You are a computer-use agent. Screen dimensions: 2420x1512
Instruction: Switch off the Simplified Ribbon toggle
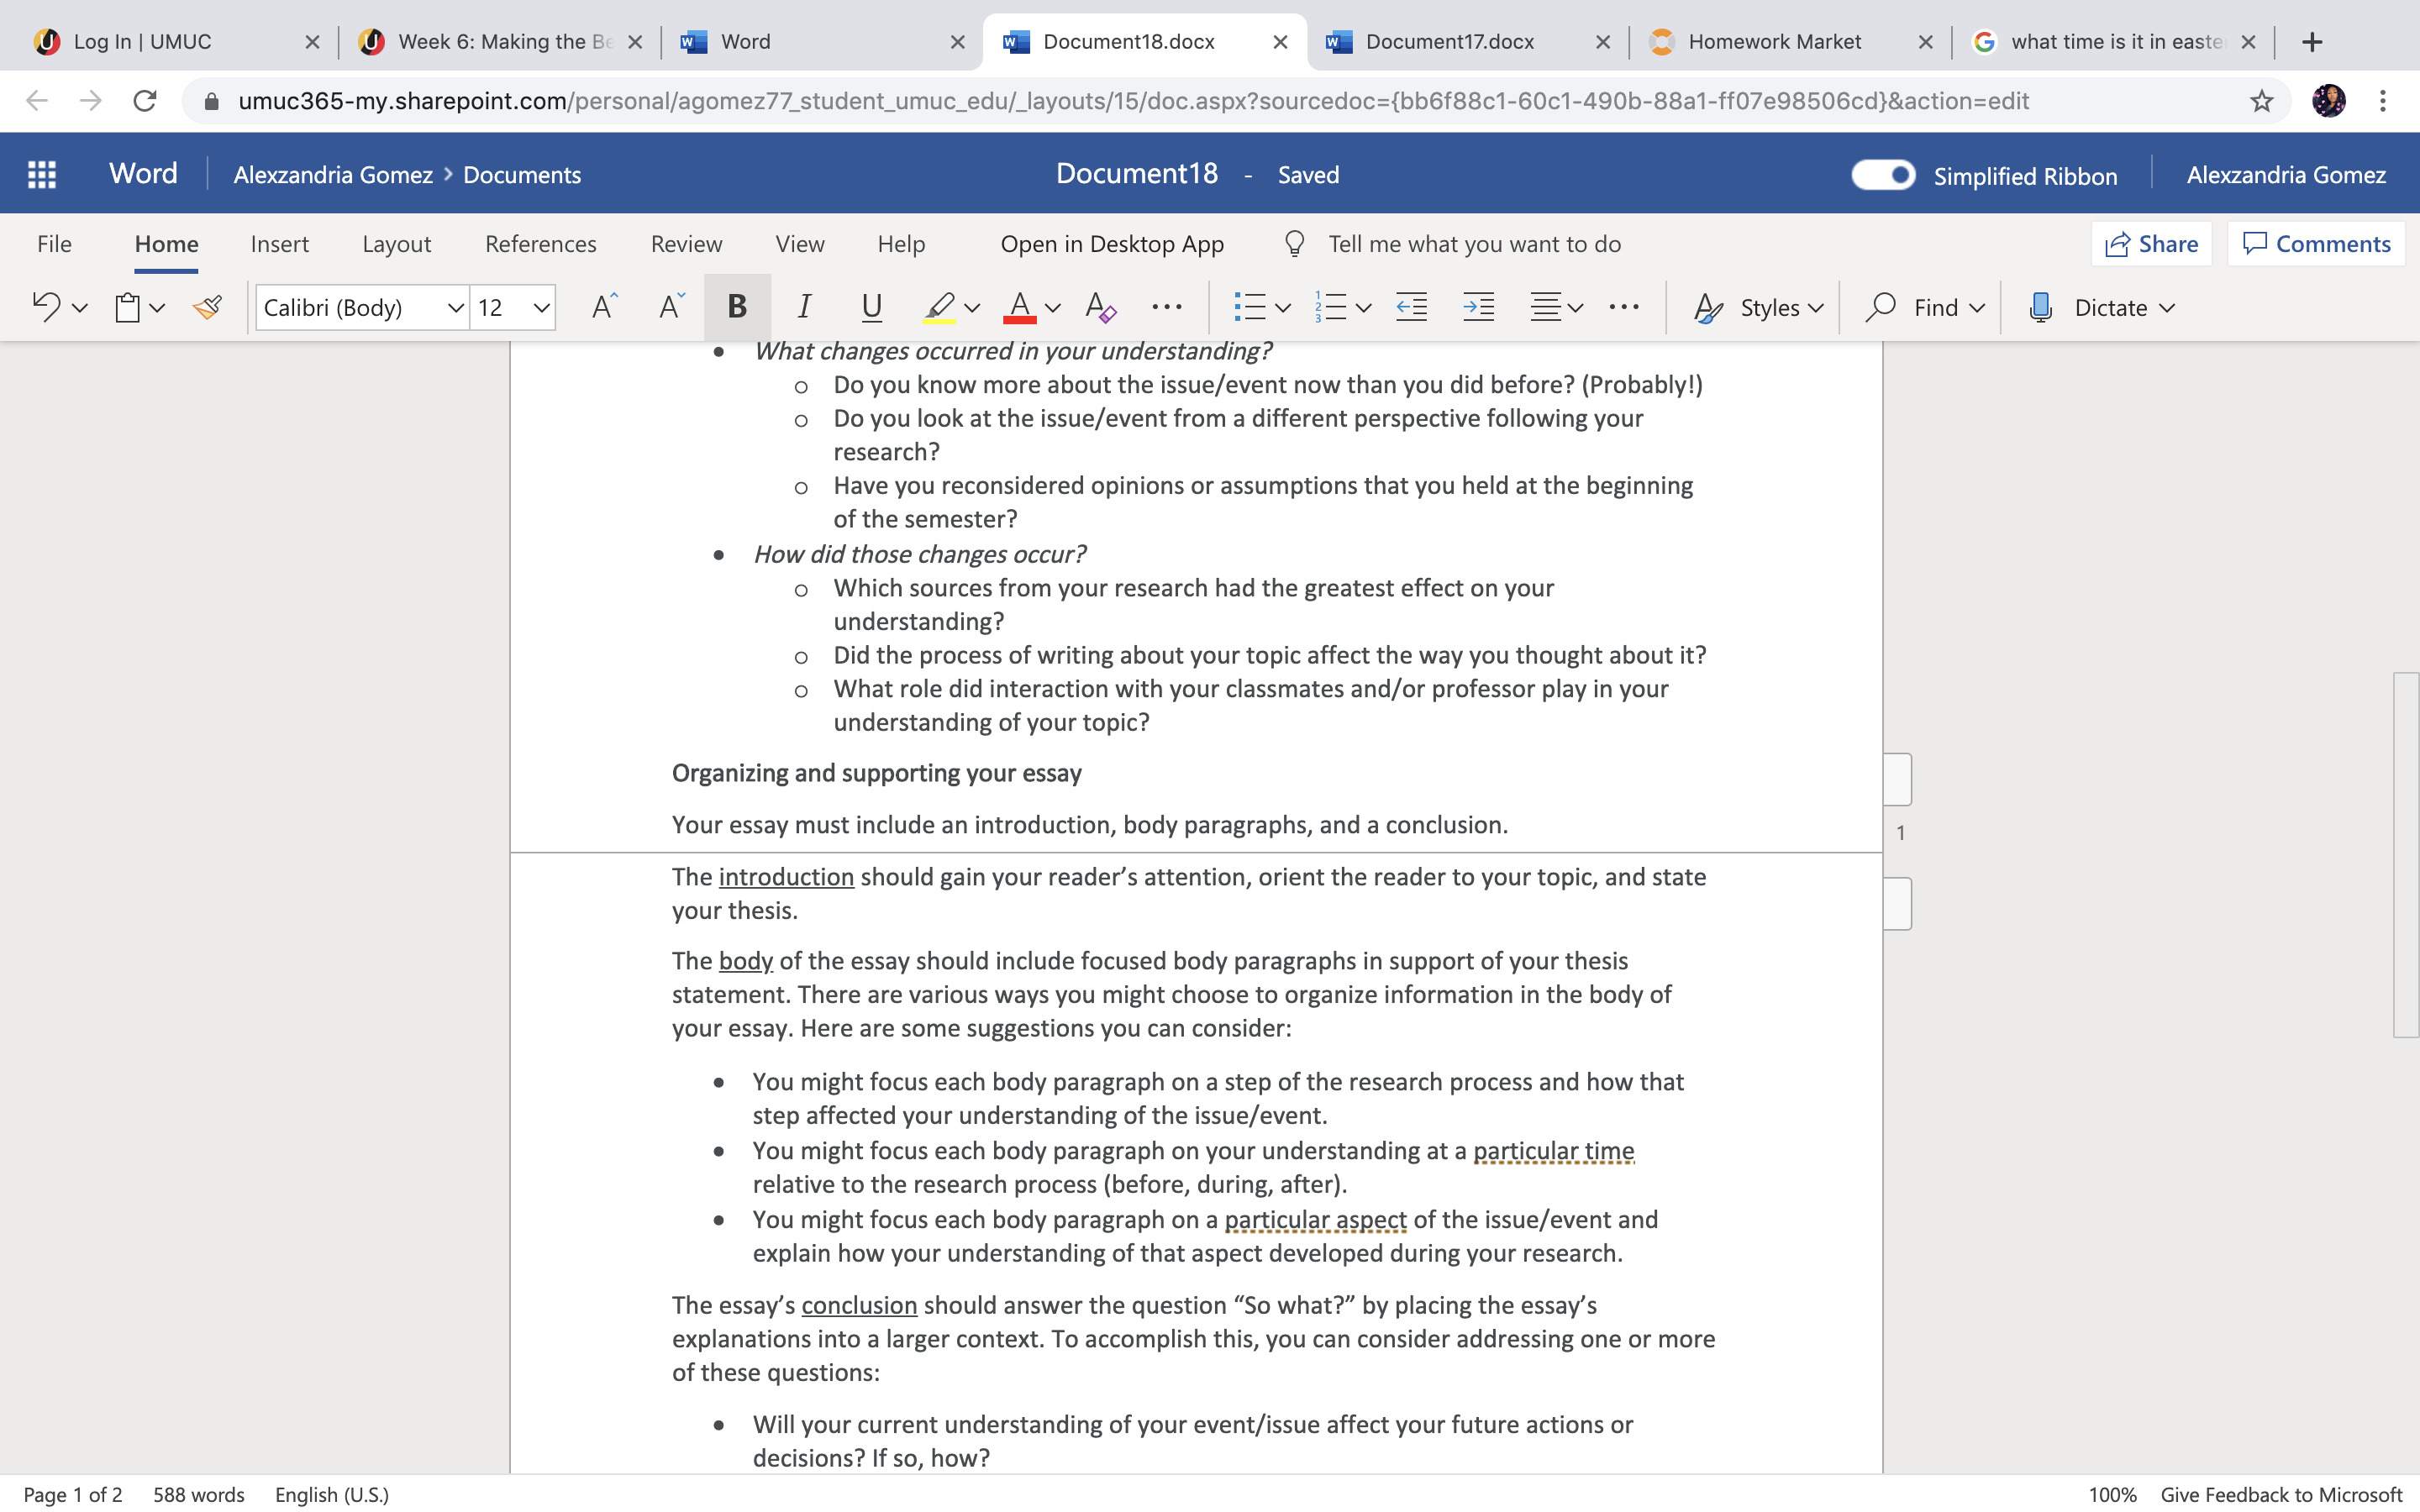[1883, 175]
